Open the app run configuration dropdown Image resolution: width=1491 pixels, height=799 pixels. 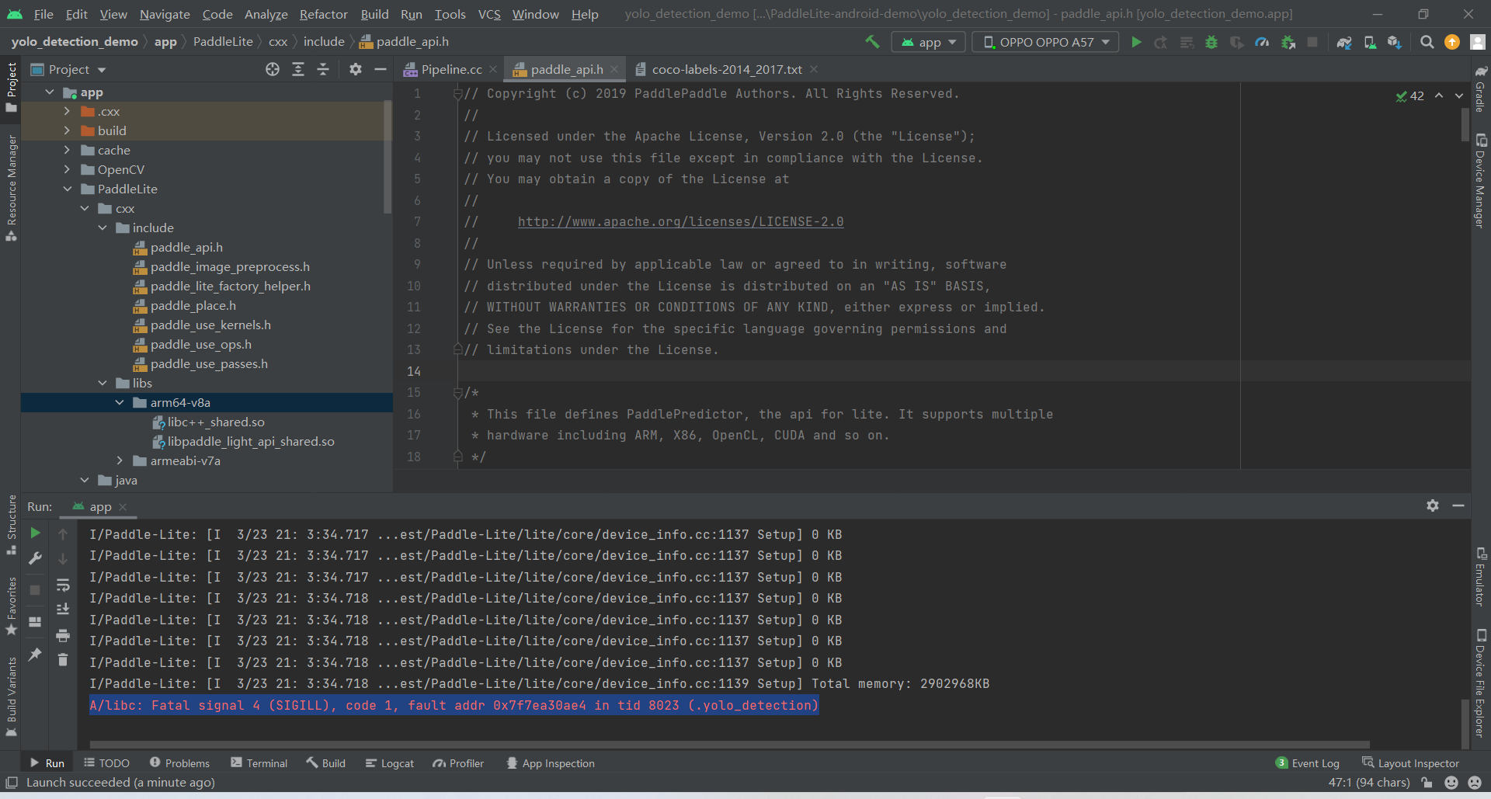tap(929, 42)
